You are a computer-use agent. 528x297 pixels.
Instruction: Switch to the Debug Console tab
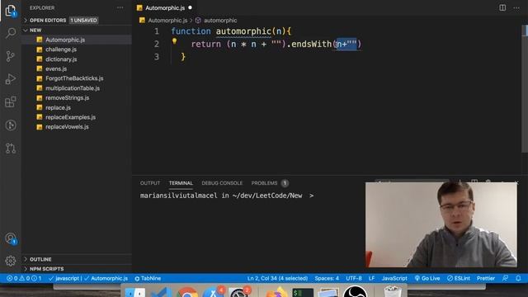click(x=222, y=183)
